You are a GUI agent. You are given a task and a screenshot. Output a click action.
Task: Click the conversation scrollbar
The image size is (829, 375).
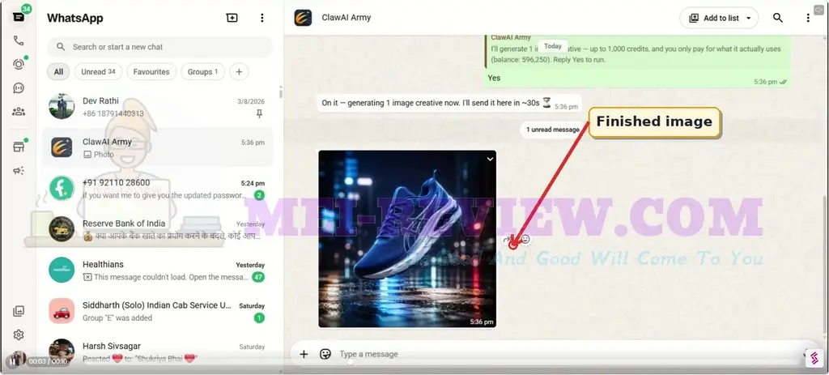point(823,265)
